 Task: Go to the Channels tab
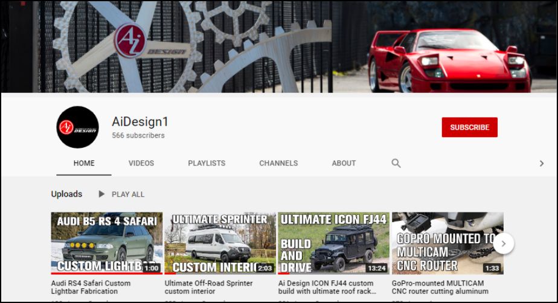(x=278, y=163)
